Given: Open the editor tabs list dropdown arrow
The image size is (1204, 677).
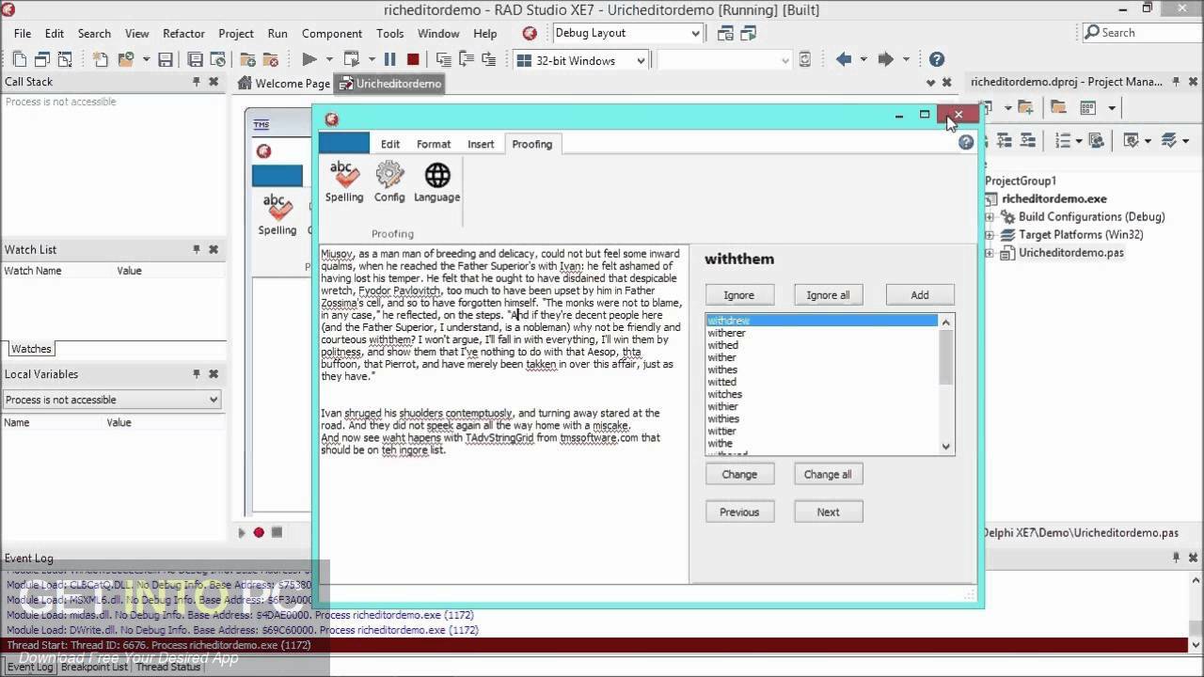Looking at the screenshot, I should click(x=931, y=83).
